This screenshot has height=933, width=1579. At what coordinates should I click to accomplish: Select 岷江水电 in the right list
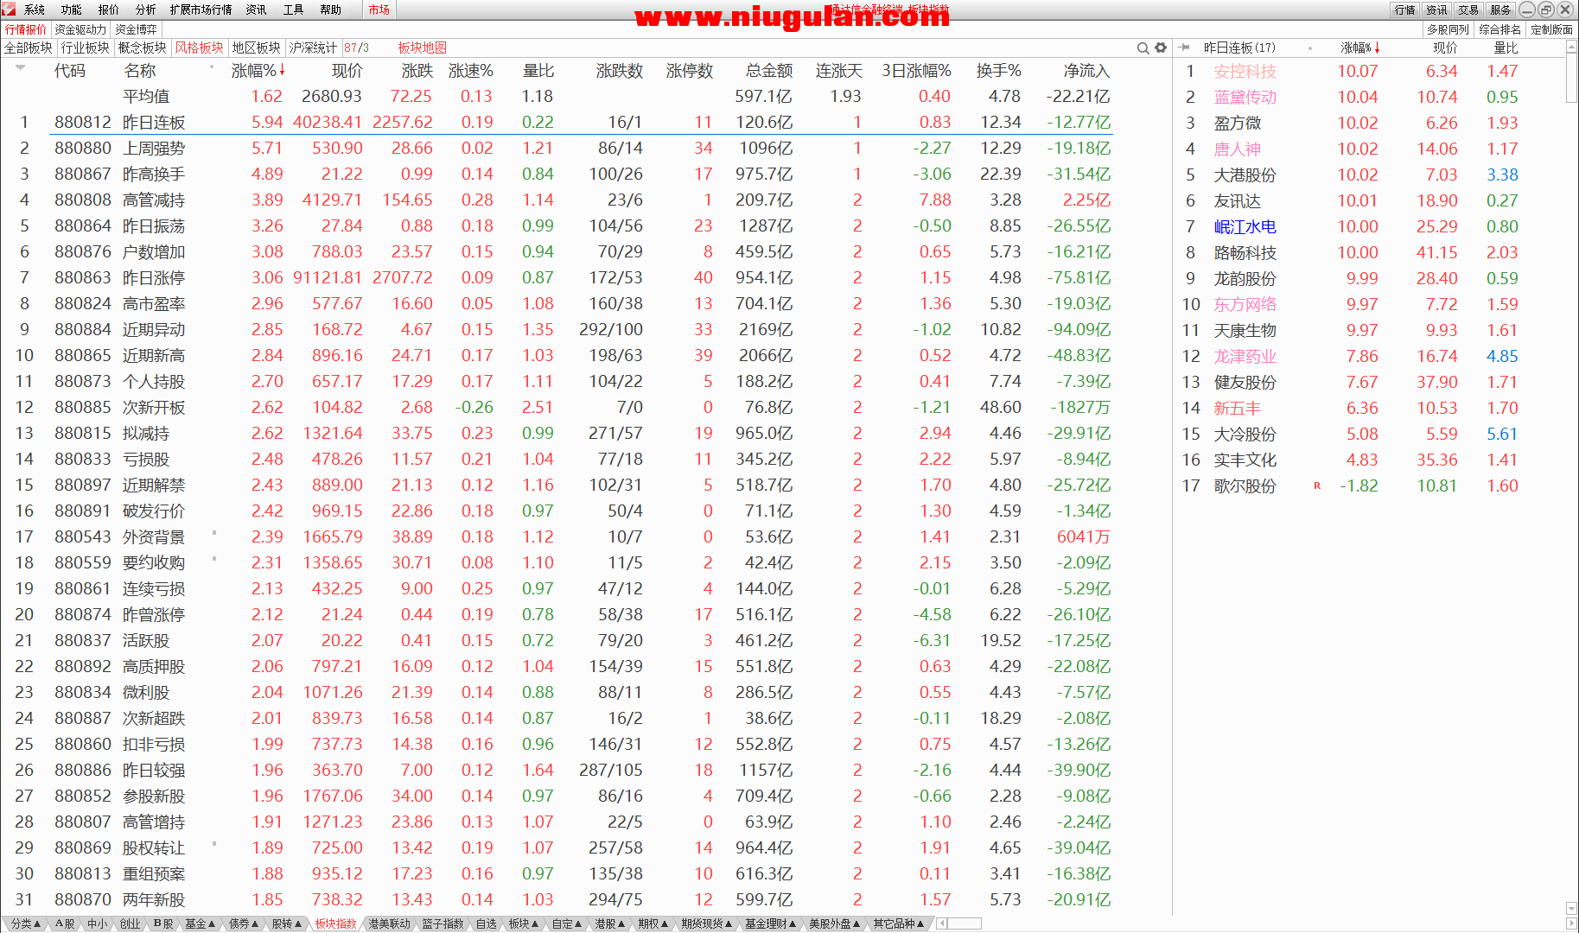pos(1245,227)
